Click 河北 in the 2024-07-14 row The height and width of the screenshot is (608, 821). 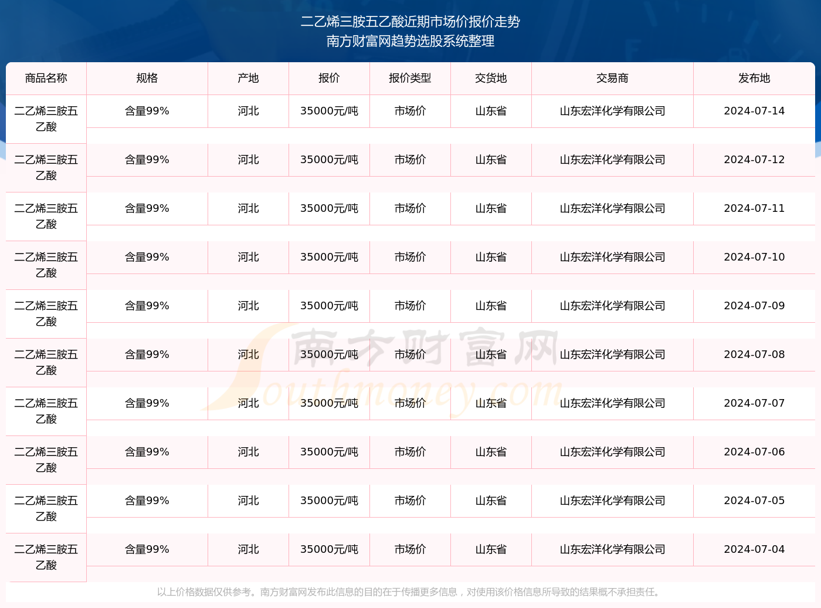coord(249,111)
